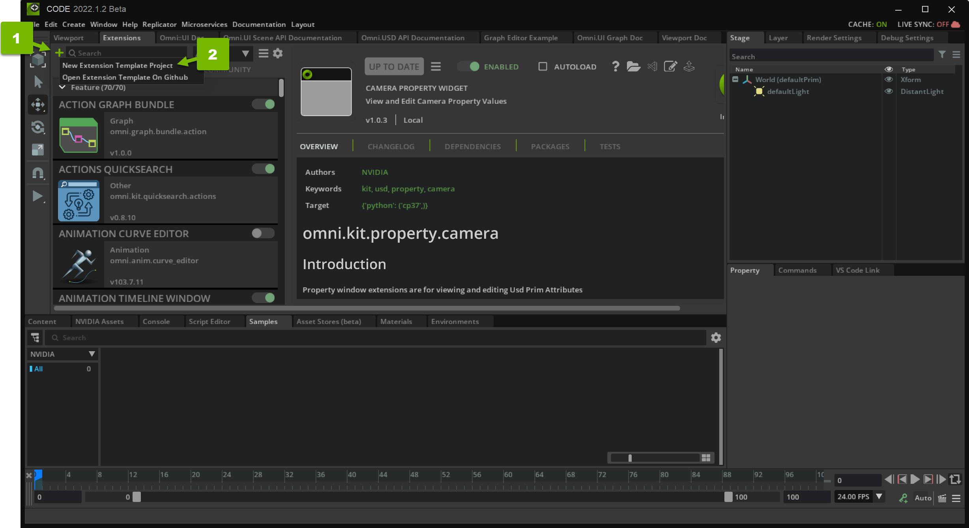Select the Rotate tool in the left toolbar
The height and width of the screenshot is (528, 969).
[x=38, y=127]
